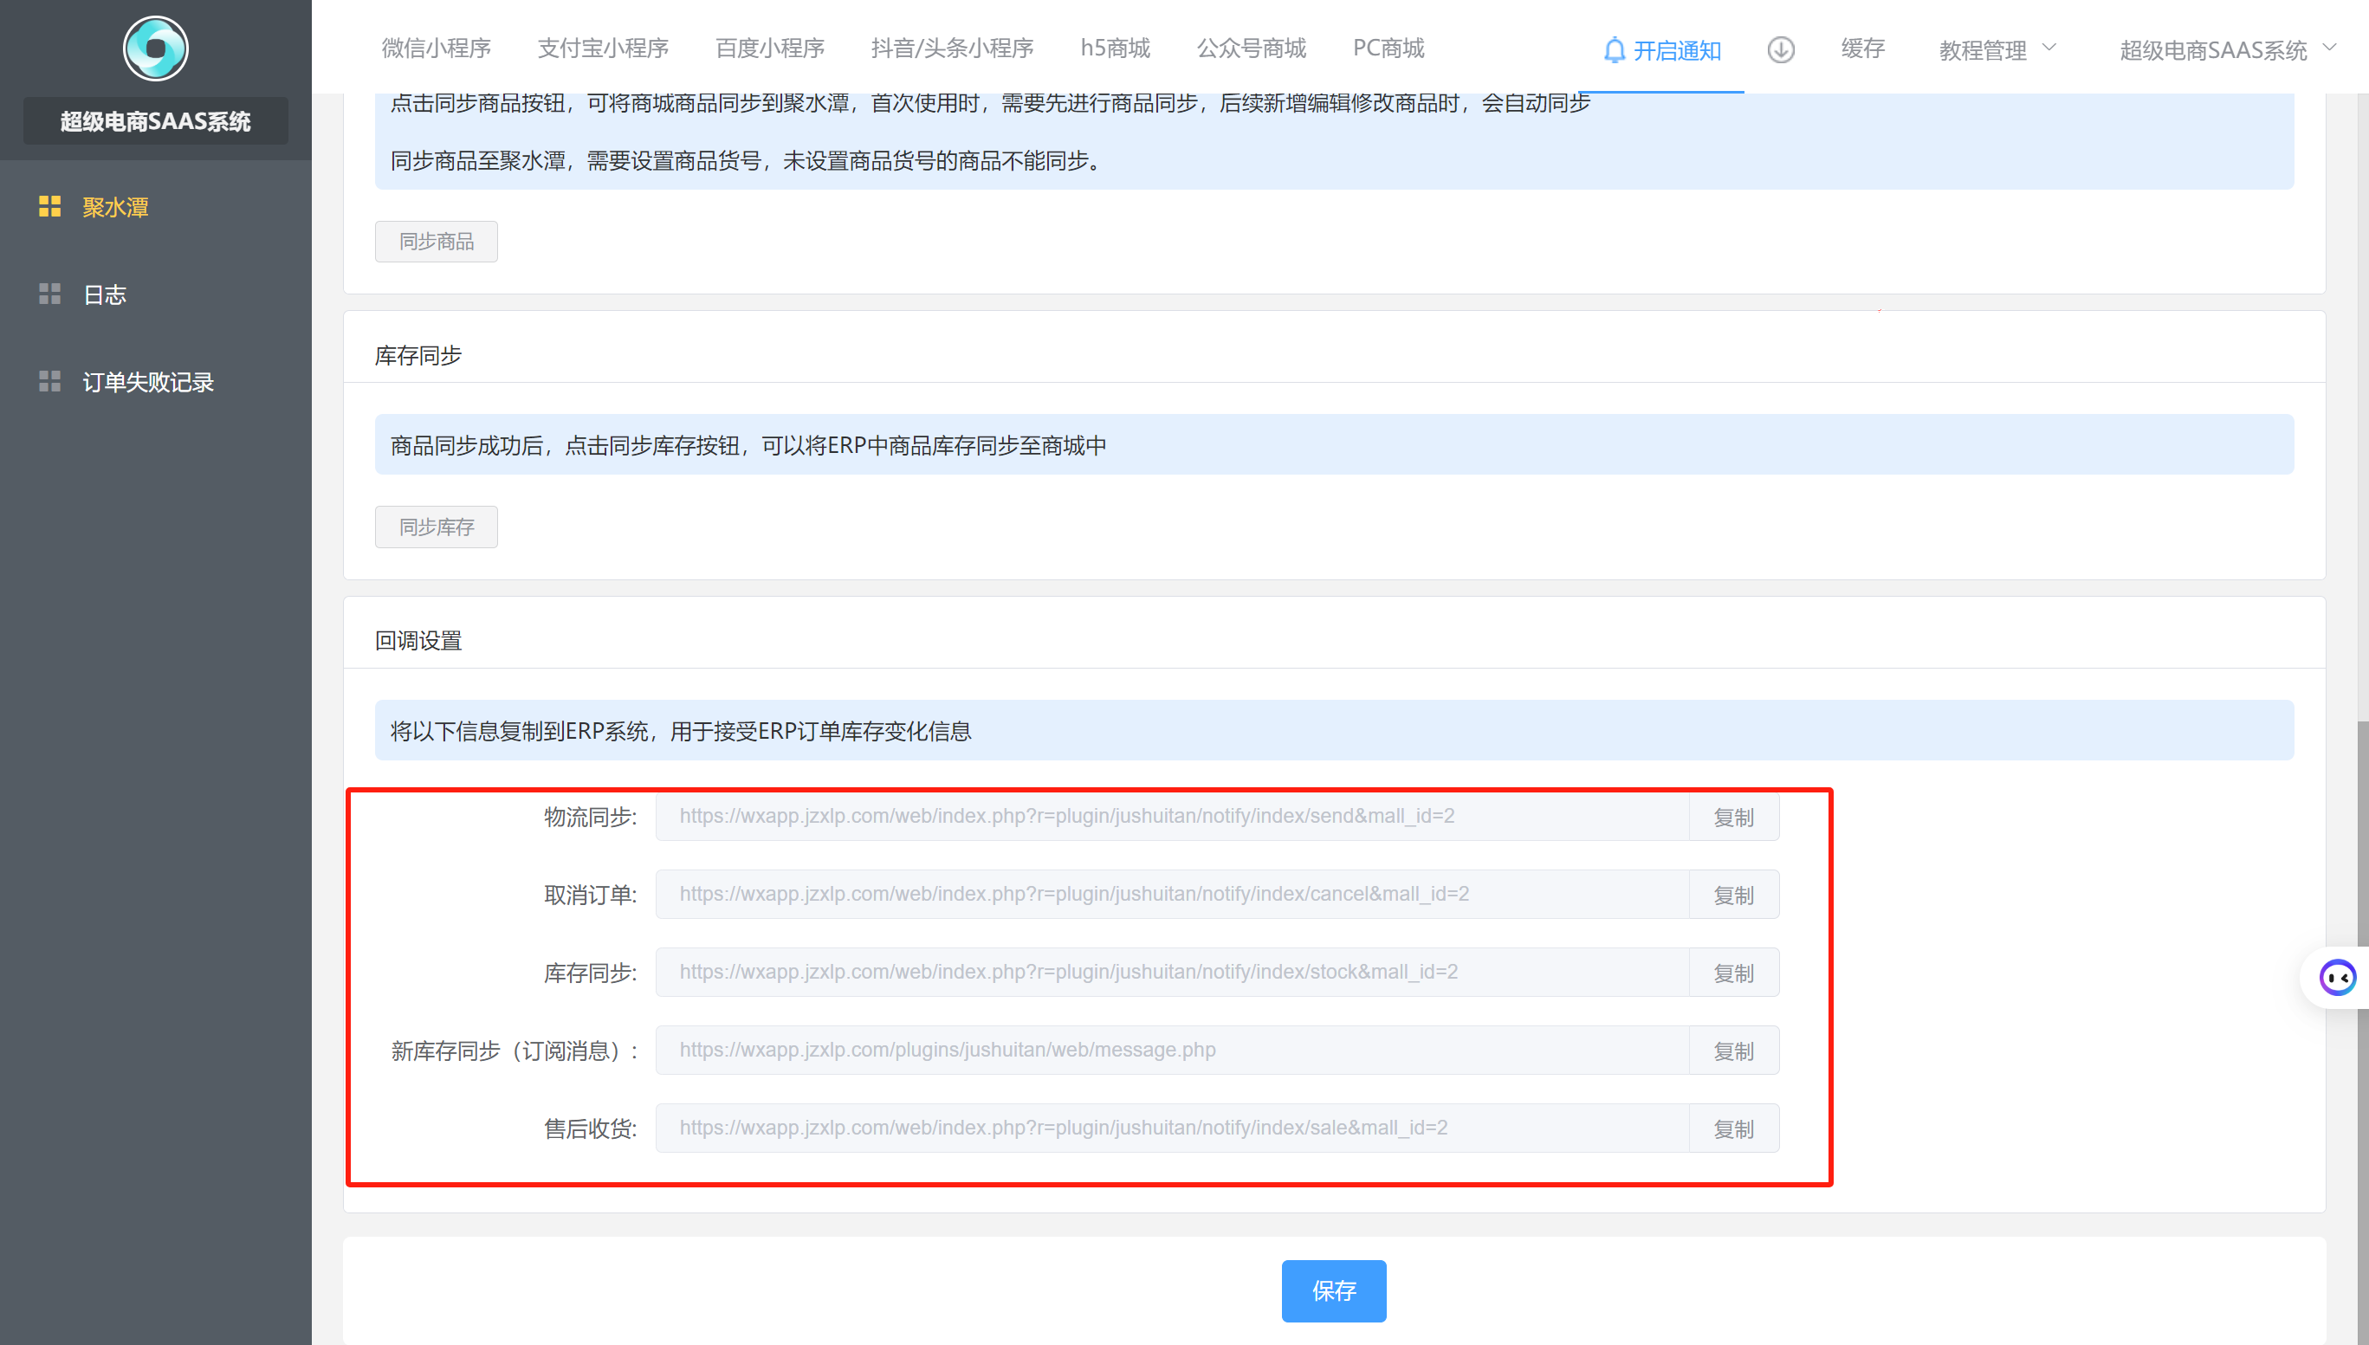
Task: Click the 同步库存 button
Action: click(436, 527)
